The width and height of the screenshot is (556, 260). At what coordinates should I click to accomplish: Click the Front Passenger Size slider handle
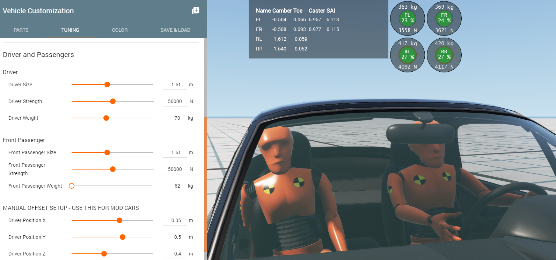coord(107,152)
